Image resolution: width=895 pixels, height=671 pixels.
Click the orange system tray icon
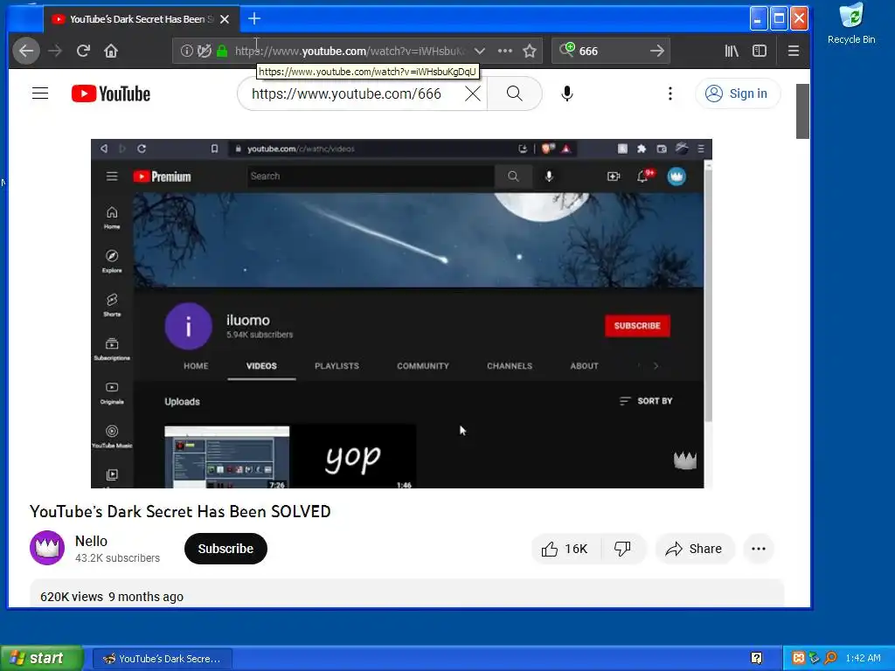pos(799,659)
